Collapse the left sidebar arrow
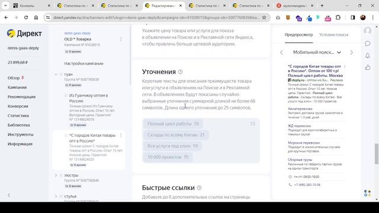379x213 pixels. click(9, 195)
